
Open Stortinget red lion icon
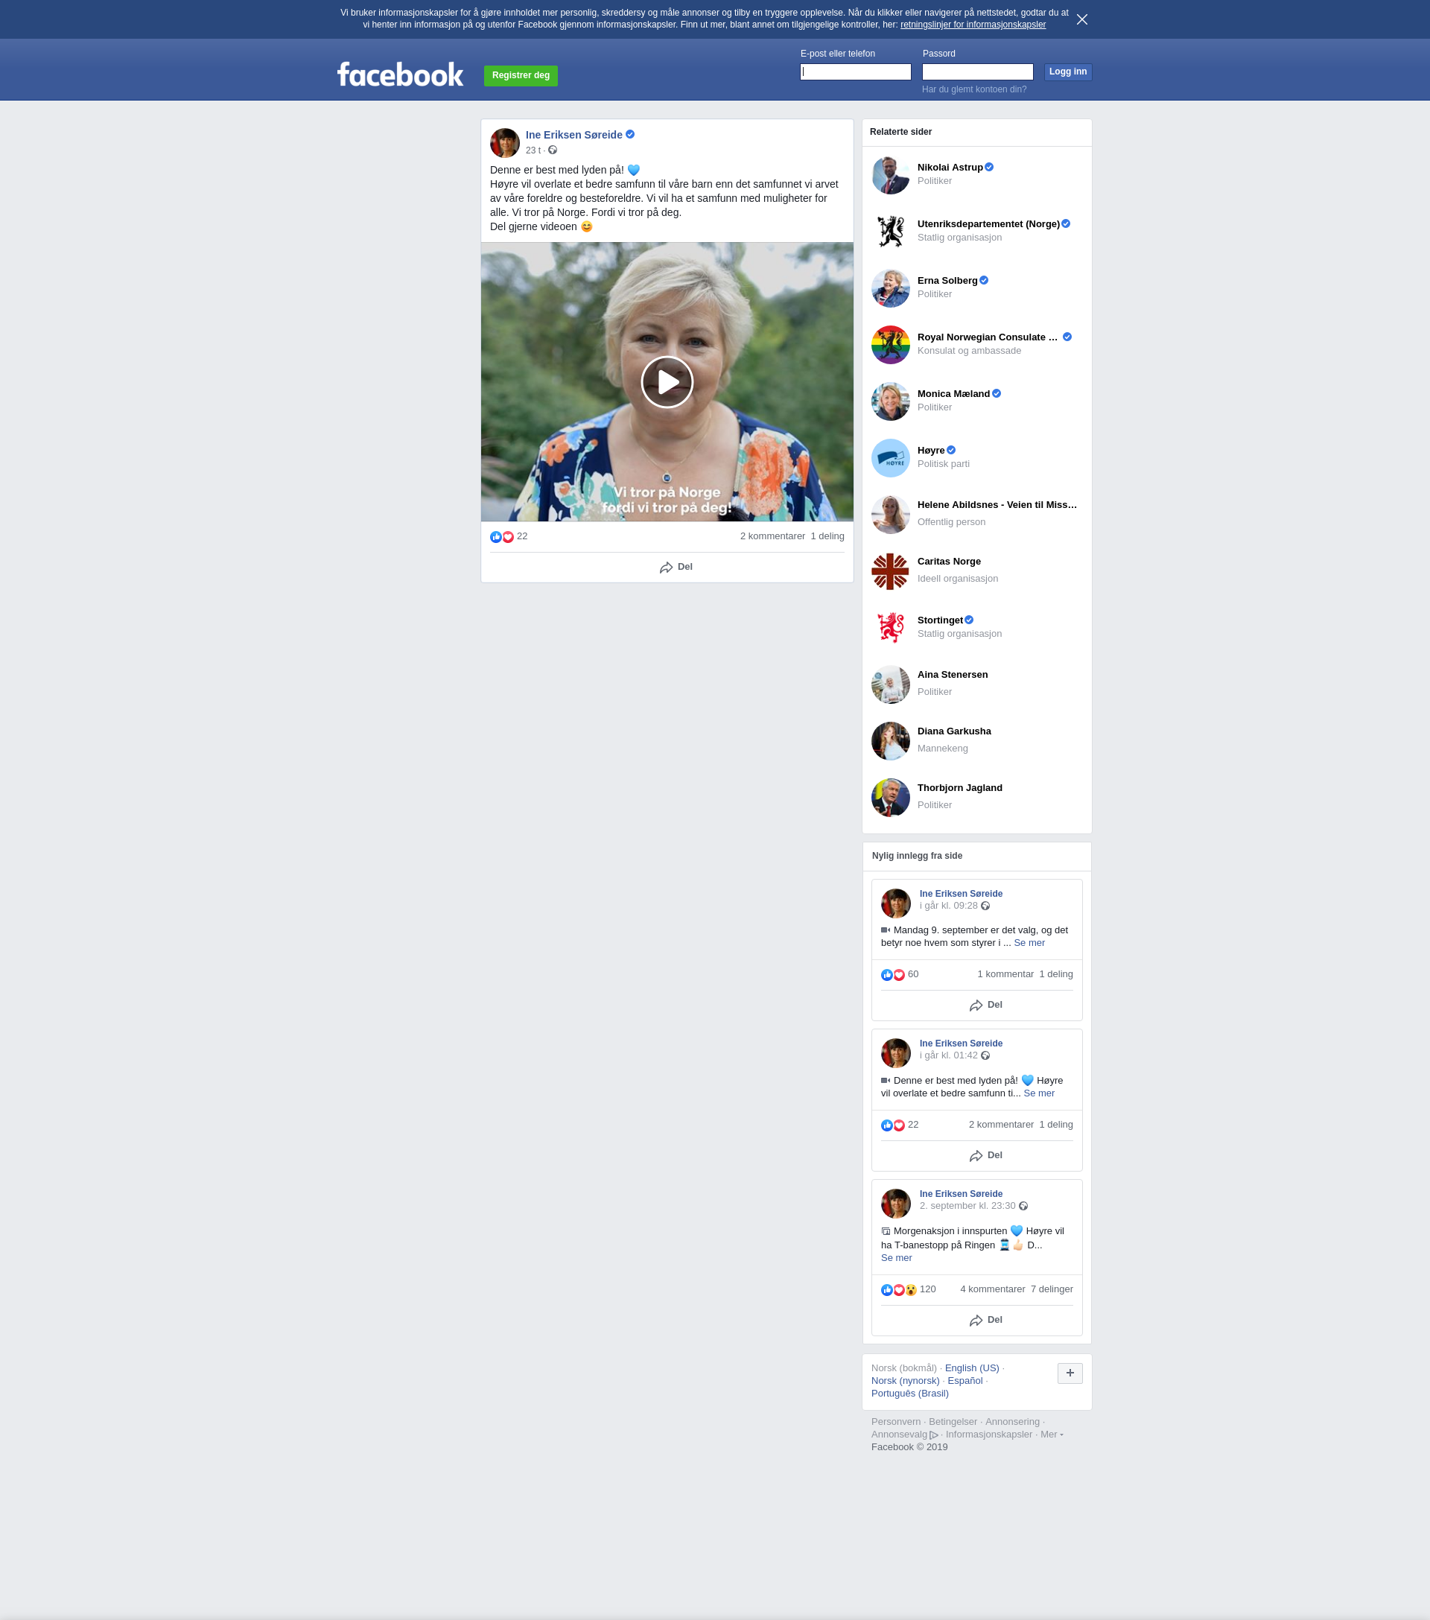[890, 628]
